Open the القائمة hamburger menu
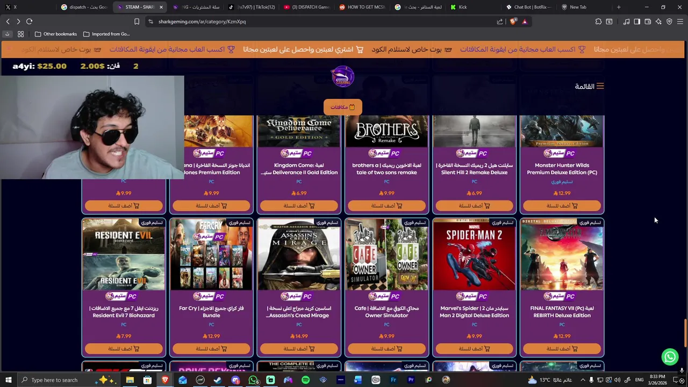The width and height of the screenshot is (688, 387). (590, 86)
